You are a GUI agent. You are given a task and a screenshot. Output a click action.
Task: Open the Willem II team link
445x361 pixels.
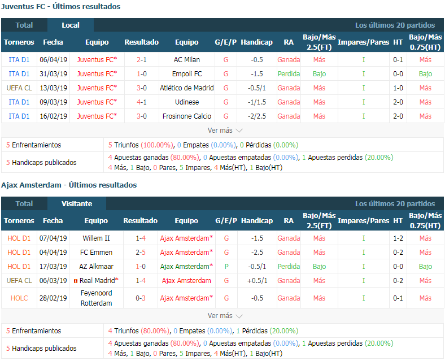96,238
